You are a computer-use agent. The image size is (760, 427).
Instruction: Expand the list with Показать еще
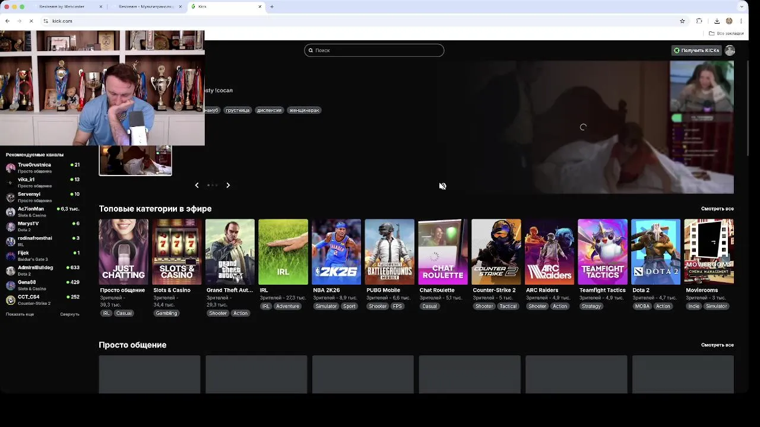[x=20, y=314]
